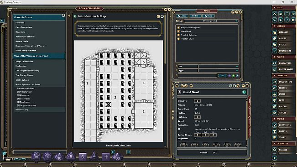Open the calendar tool icon

pos(287,14)
